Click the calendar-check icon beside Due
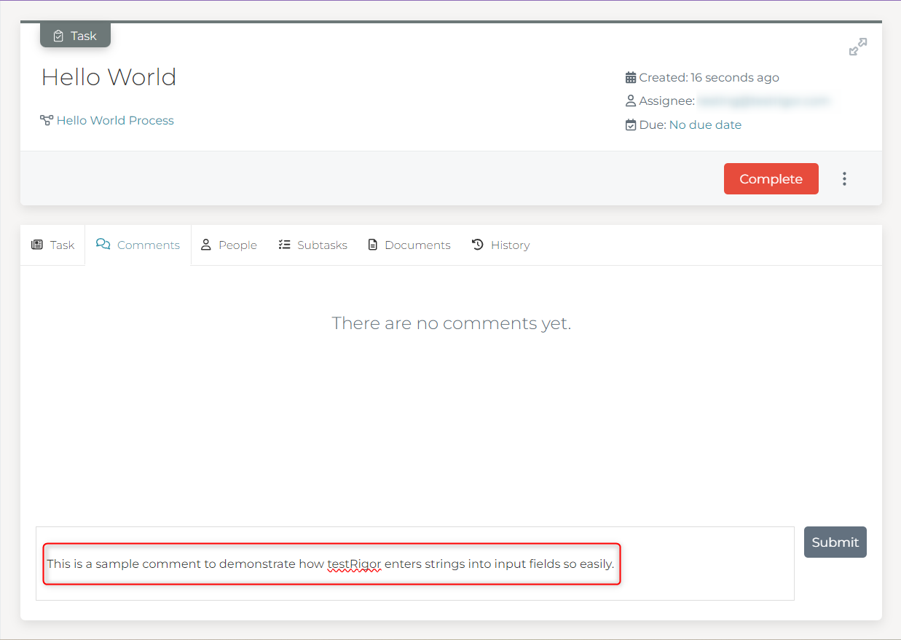Screen dimensions: 901x640 click(x=631, y=125)
